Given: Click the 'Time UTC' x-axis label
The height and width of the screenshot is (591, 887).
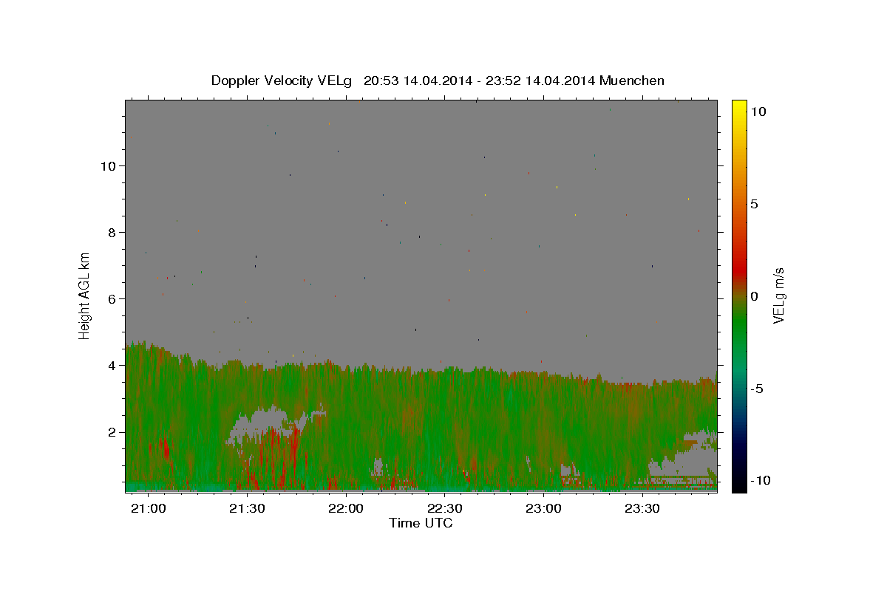Looking at the screenshot, I should tap(421, 523).
